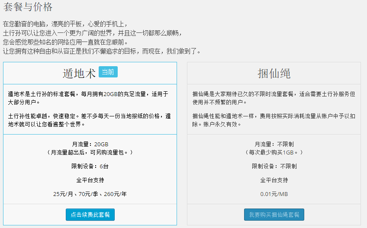Select the 遁地术 plan title

click(79, 73)
